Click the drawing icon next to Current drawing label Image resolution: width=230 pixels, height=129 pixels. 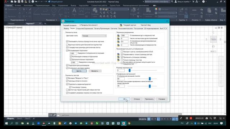pyautogui.click(x=121, y=25)
